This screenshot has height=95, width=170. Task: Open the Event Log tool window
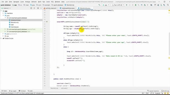[x=165, y=91]
